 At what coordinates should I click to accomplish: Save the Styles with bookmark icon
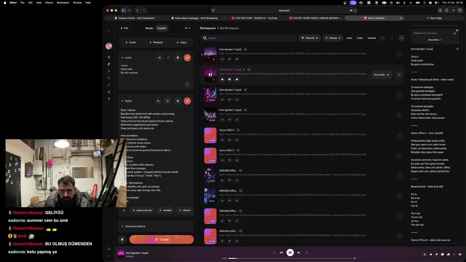[x=167, y=101]
